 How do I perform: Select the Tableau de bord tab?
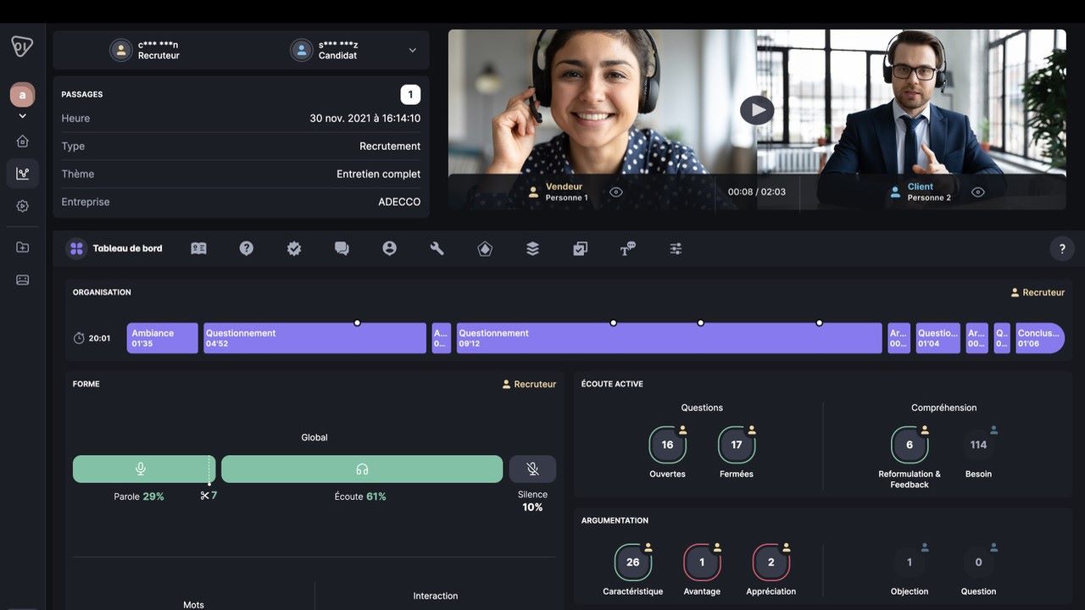[x=115, y=248]
